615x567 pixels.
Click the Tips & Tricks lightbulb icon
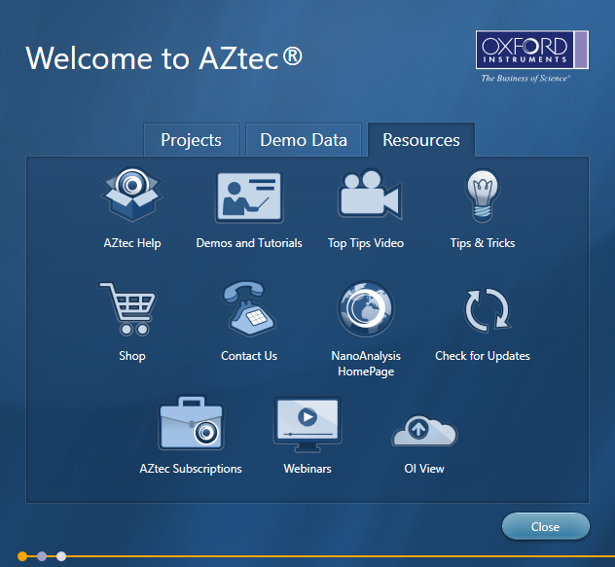point(483,197)
